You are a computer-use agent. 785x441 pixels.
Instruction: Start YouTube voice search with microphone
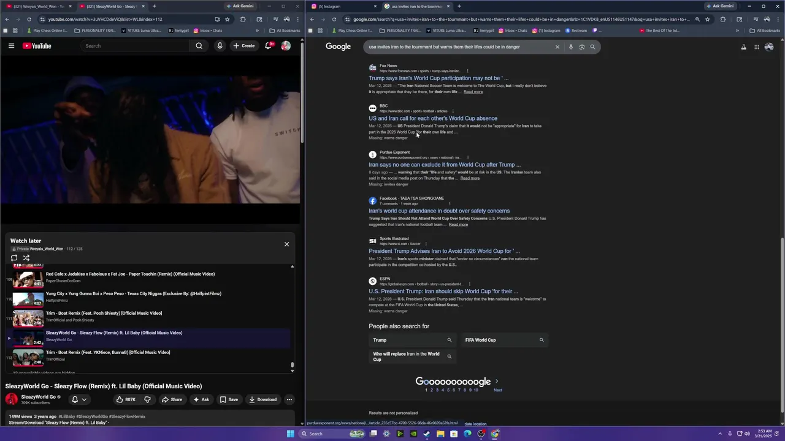click(x=220, y=46)
